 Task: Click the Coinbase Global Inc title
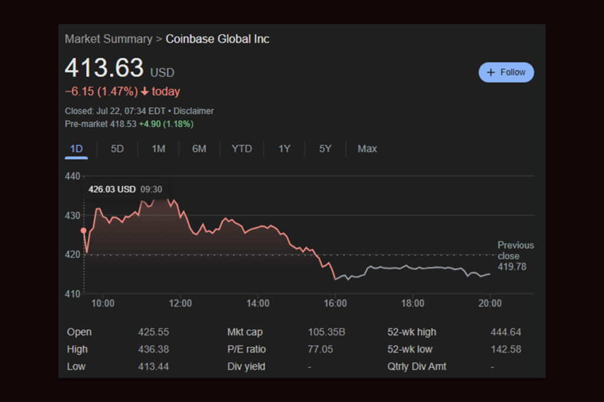(x=217, y=39)
